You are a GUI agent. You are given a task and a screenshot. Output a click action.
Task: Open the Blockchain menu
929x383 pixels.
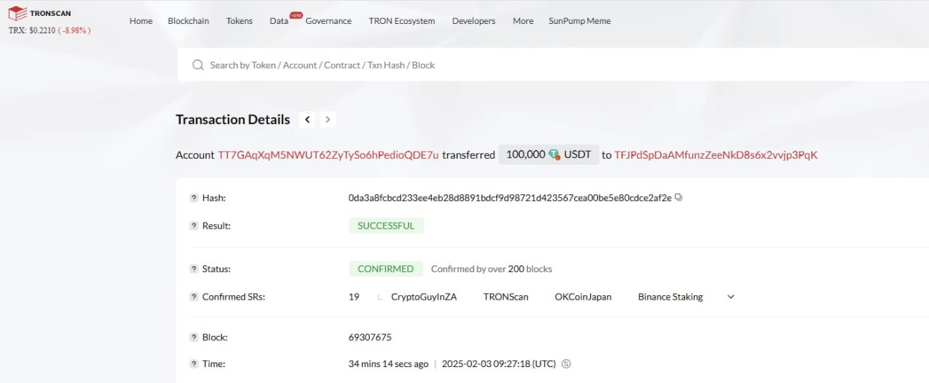click(188, 21)
